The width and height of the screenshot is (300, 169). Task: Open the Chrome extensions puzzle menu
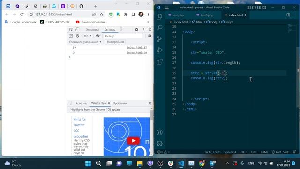click(126, 15)
